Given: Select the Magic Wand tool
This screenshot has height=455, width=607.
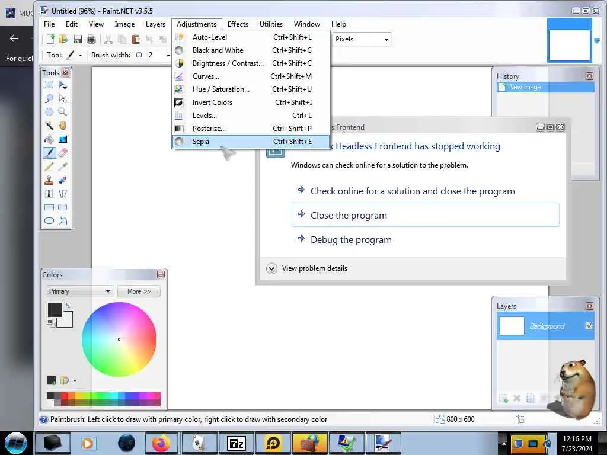Looking at the screenshot, I should 49,126.
